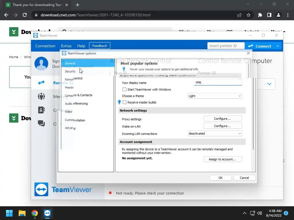Open the Meeting options category

69,87
